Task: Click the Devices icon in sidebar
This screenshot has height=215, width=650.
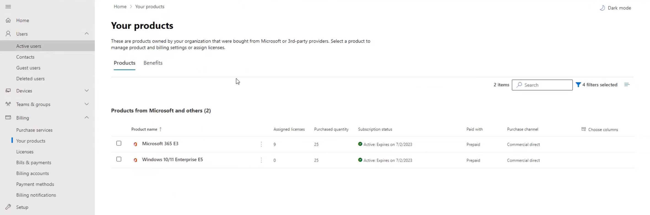Action: coord(8,91)
